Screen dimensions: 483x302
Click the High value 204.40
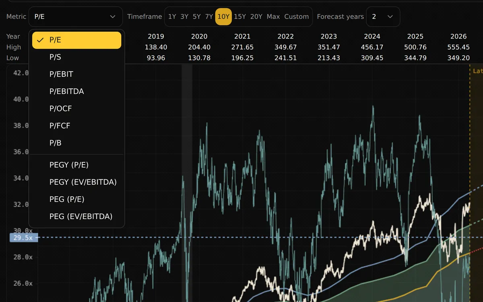click(199, 47)
